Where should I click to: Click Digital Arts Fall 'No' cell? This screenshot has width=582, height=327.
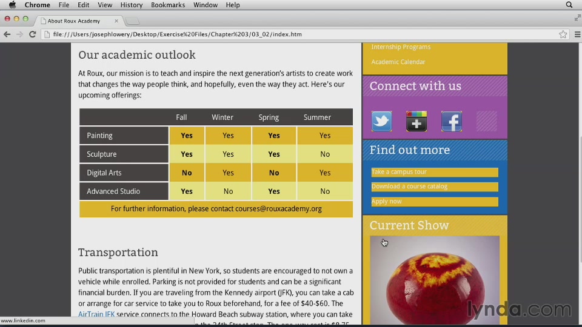point(187,173)
